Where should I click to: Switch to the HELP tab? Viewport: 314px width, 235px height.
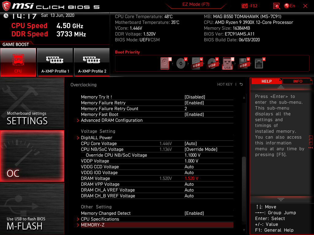[266, 81]
